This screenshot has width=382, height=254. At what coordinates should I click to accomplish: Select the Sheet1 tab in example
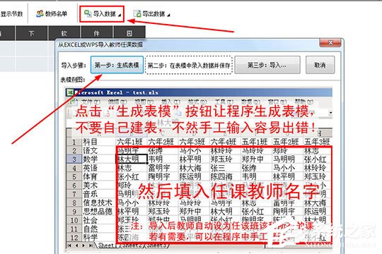(x=106, y=246)
